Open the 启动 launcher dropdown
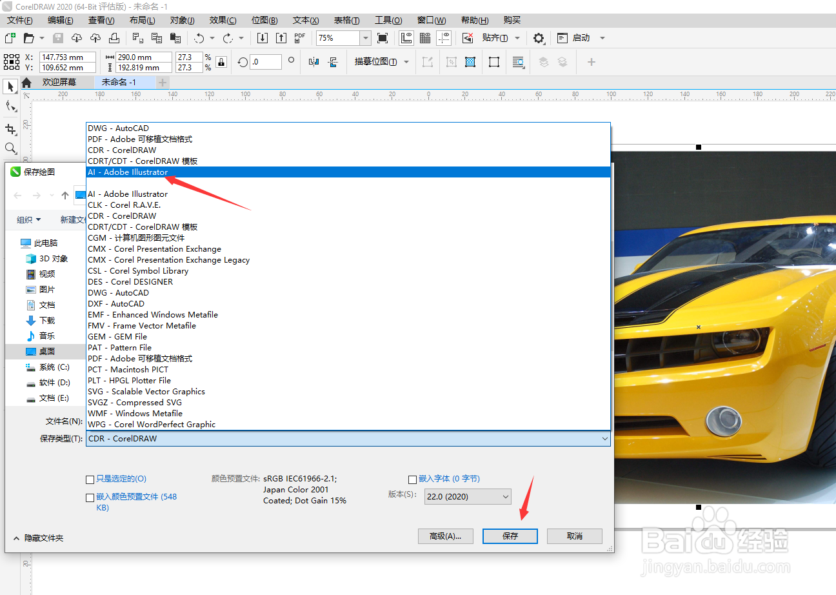Image resolution: width=836 pixels, height=595 pixels. (602, 38)
